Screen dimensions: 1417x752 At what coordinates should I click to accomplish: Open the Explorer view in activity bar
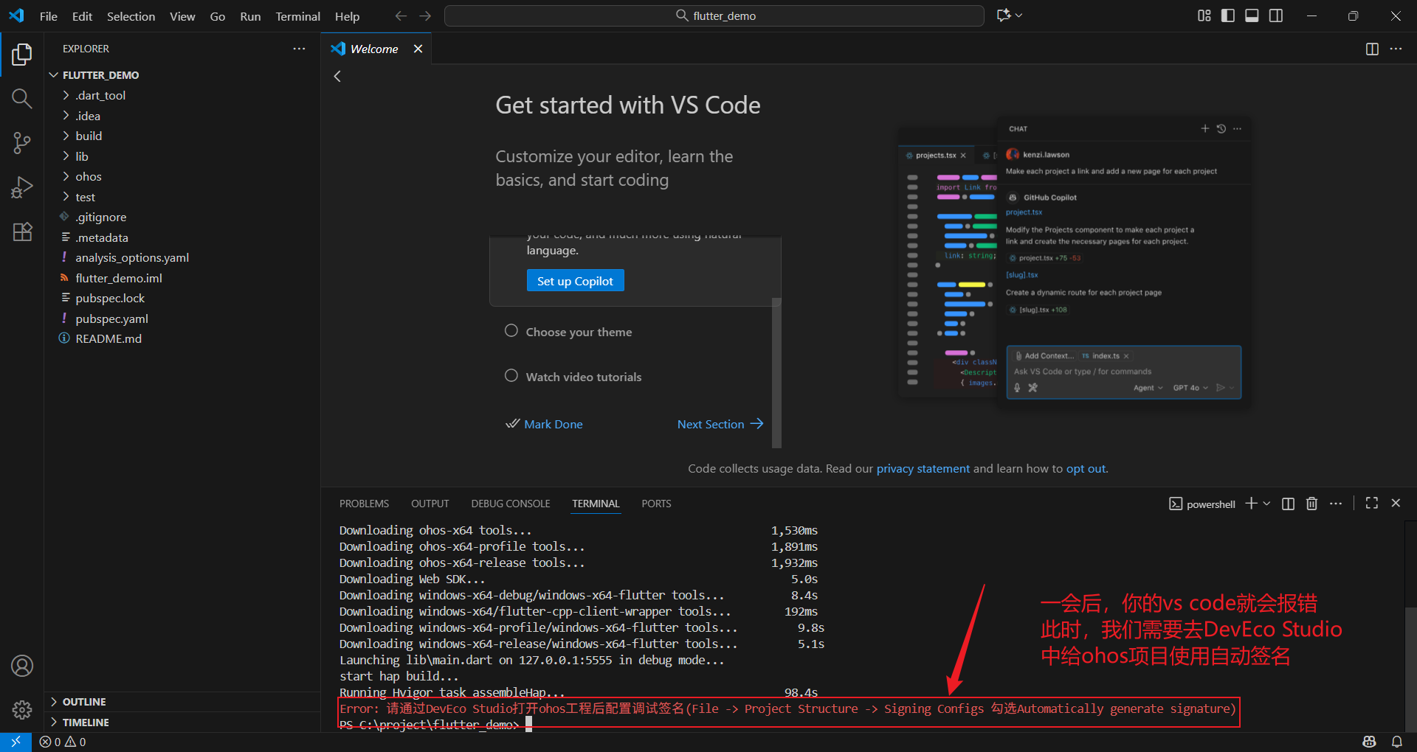22,55
